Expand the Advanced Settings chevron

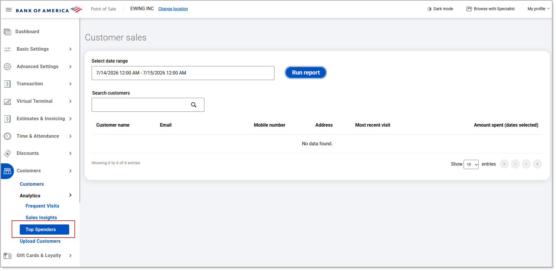coord(70,67)
